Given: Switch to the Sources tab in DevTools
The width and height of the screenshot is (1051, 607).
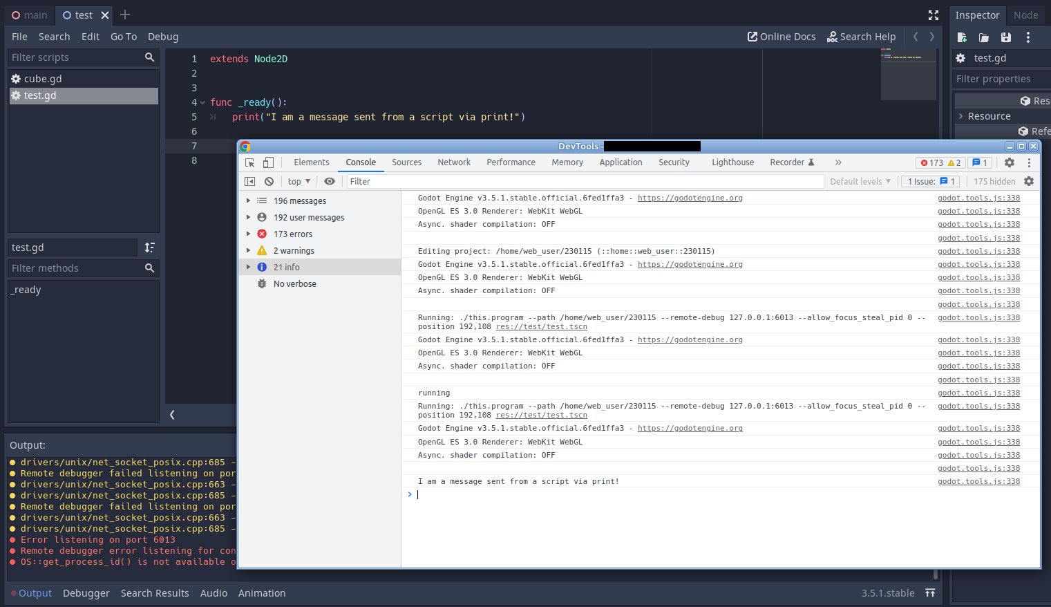Looking at the screenshot, I should (x=406, y=162).
